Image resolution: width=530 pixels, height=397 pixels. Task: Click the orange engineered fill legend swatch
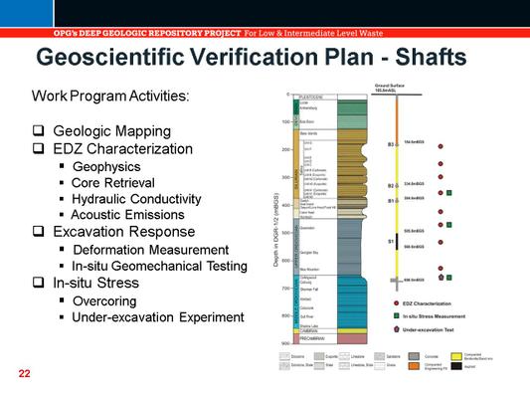click(x=414, y=366)
